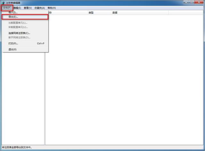This screenshot has width=205, height=151.
Task: Click the Registry Editor title bar icon
Action: [4, 3]
